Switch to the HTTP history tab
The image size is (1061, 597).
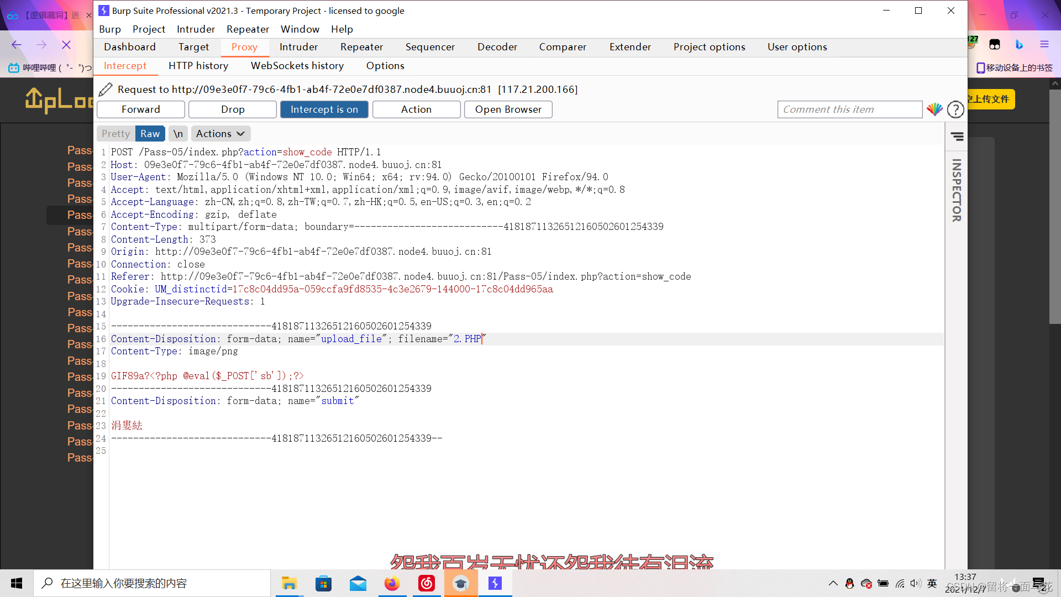(x=198, y=66)
